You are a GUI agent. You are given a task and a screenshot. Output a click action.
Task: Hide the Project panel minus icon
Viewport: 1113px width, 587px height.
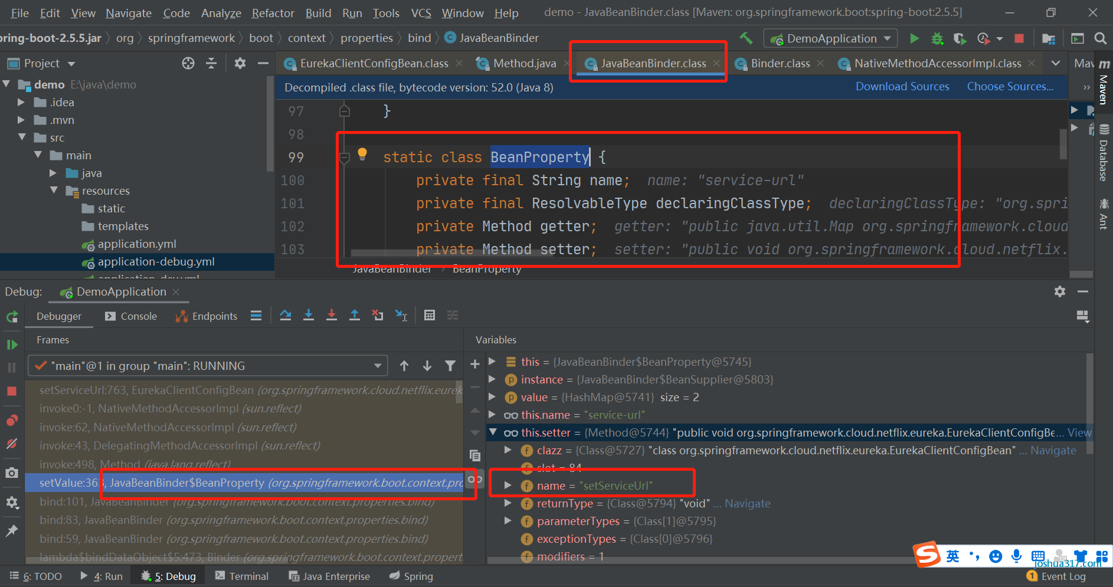pyautogui.click(x=263, y=63)
